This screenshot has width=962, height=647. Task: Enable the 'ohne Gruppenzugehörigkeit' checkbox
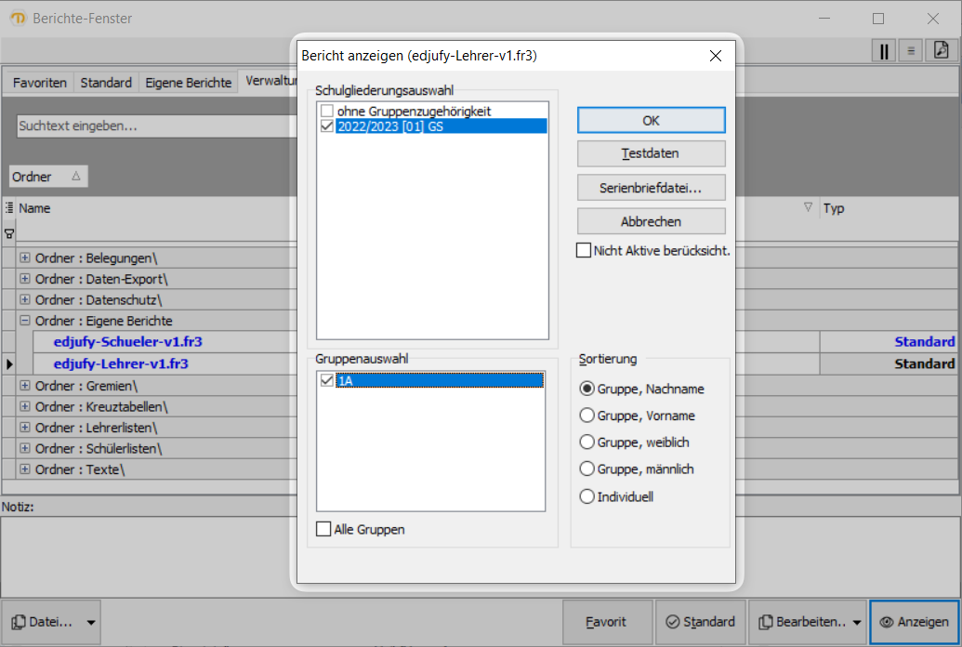(x=326, y=112)
